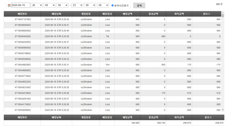Select bet number 6718547181602
This screenshot has height=126, width=228.
point(23,19)
